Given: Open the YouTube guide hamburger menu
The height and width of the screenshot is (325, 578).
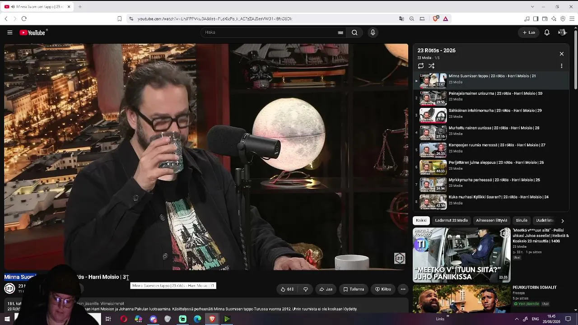Looking at the screenshot, I should pos(9,32).
